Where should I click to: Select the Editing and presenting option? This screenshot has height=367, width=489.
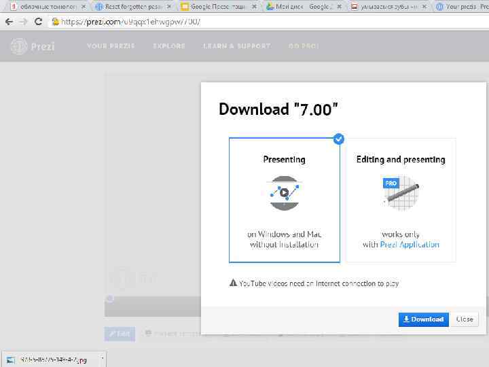click(401, 200)
